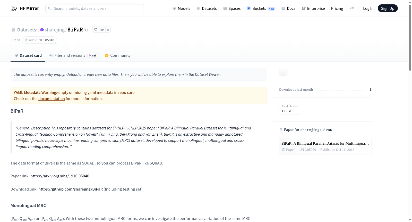
Task: Click the scrollbar down arrow
Action: (x=410, y=220)
